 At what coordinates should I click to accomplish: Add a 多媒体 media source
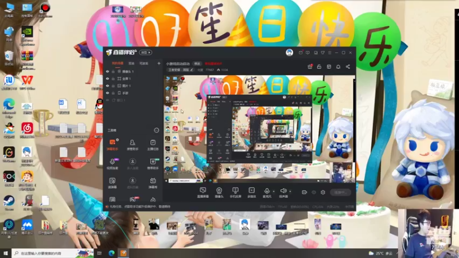[x=251, y=193]
